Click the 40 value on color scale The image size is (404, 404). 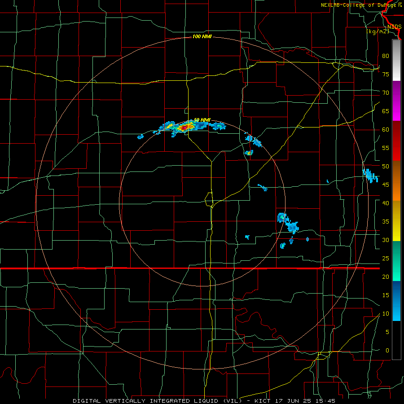click(x=386, y=203)
